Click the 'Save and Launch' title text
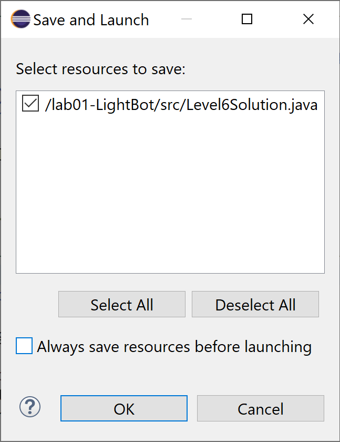This screenshot has width=340, height=442. (x=91, y=20)
